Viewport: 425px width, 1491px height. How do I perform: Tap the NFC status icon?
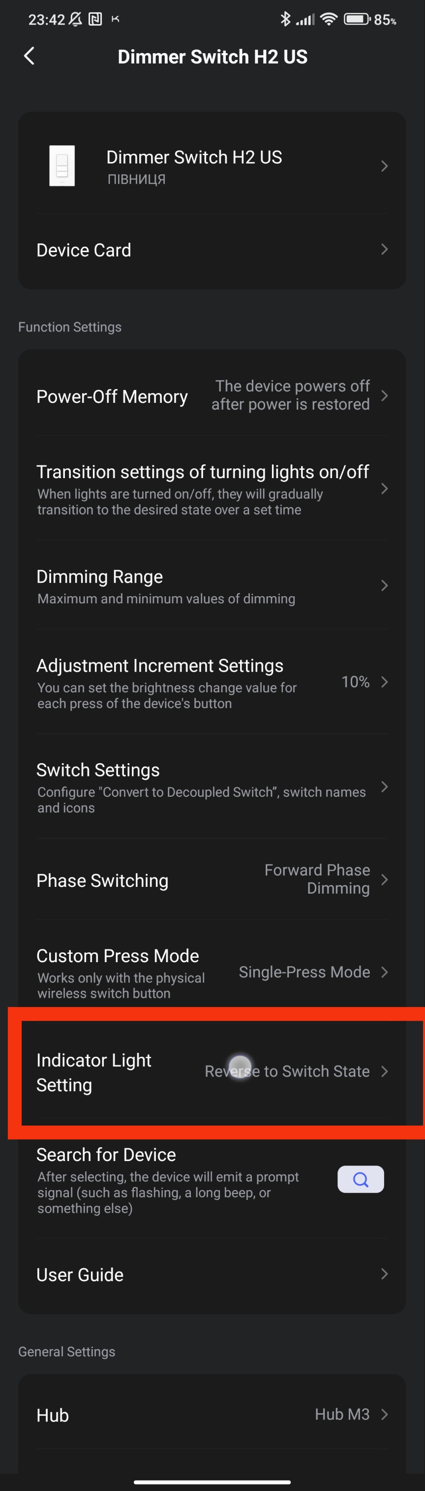95,19
